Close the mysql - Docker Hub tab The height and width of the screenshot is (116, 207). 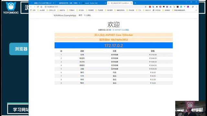point(105,3)
